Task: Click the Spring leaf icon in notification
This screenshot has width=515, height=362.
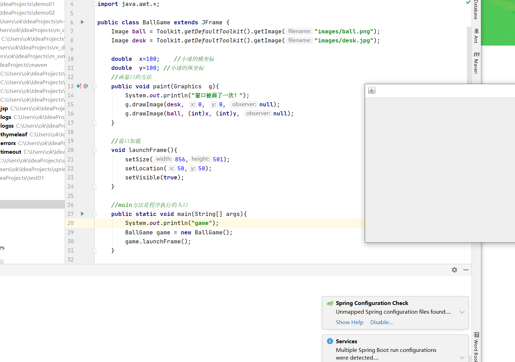Action: (x=330, y=303)
